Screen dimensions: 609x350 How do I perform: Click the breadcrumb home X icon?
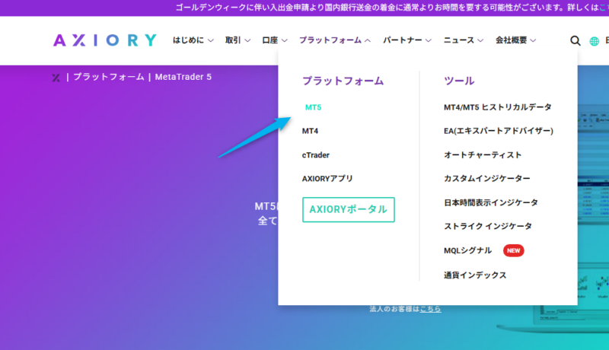(x=56, y=78)
